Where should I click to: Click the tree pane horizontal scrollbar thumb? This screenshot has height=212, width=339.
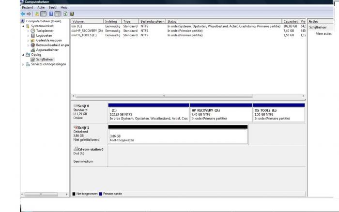pos(41,195)
